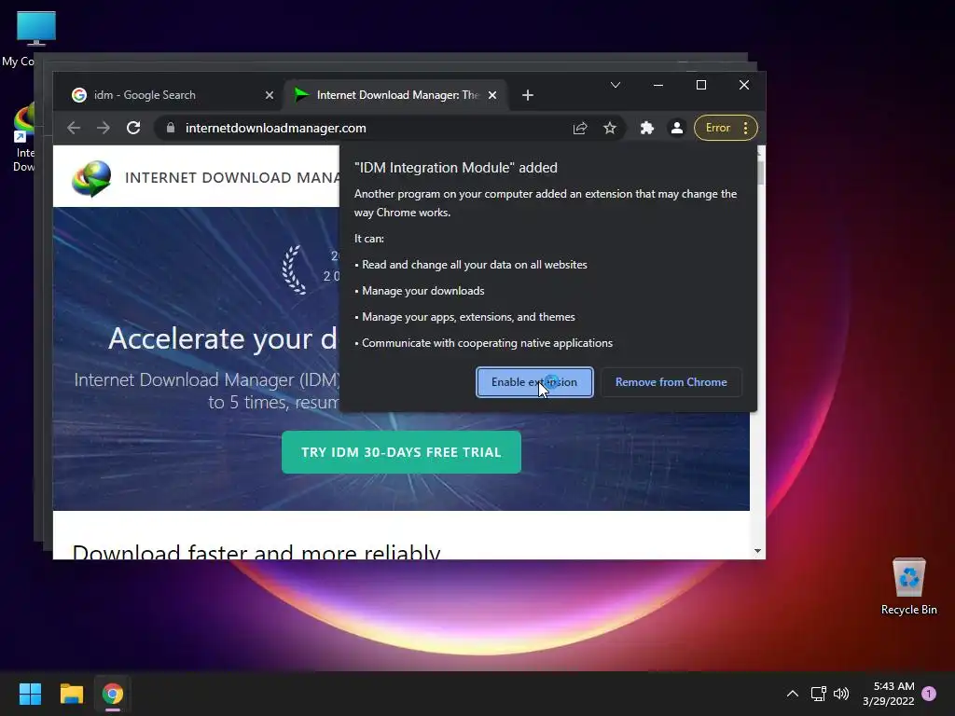The width and height of the screenshot is (955, 716).
Task: Open the Extensions puzzle menu
Action: click(647, 128)
